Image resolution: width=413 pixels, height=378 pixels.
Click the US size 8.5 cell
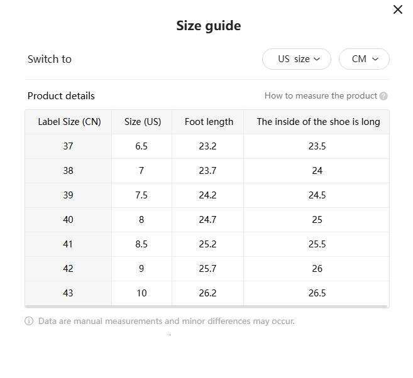tap(141, 244)
